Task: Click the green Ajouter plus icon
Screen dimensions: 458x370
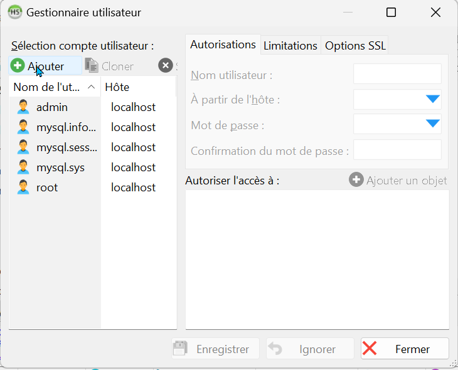Action: pos(18,66)
